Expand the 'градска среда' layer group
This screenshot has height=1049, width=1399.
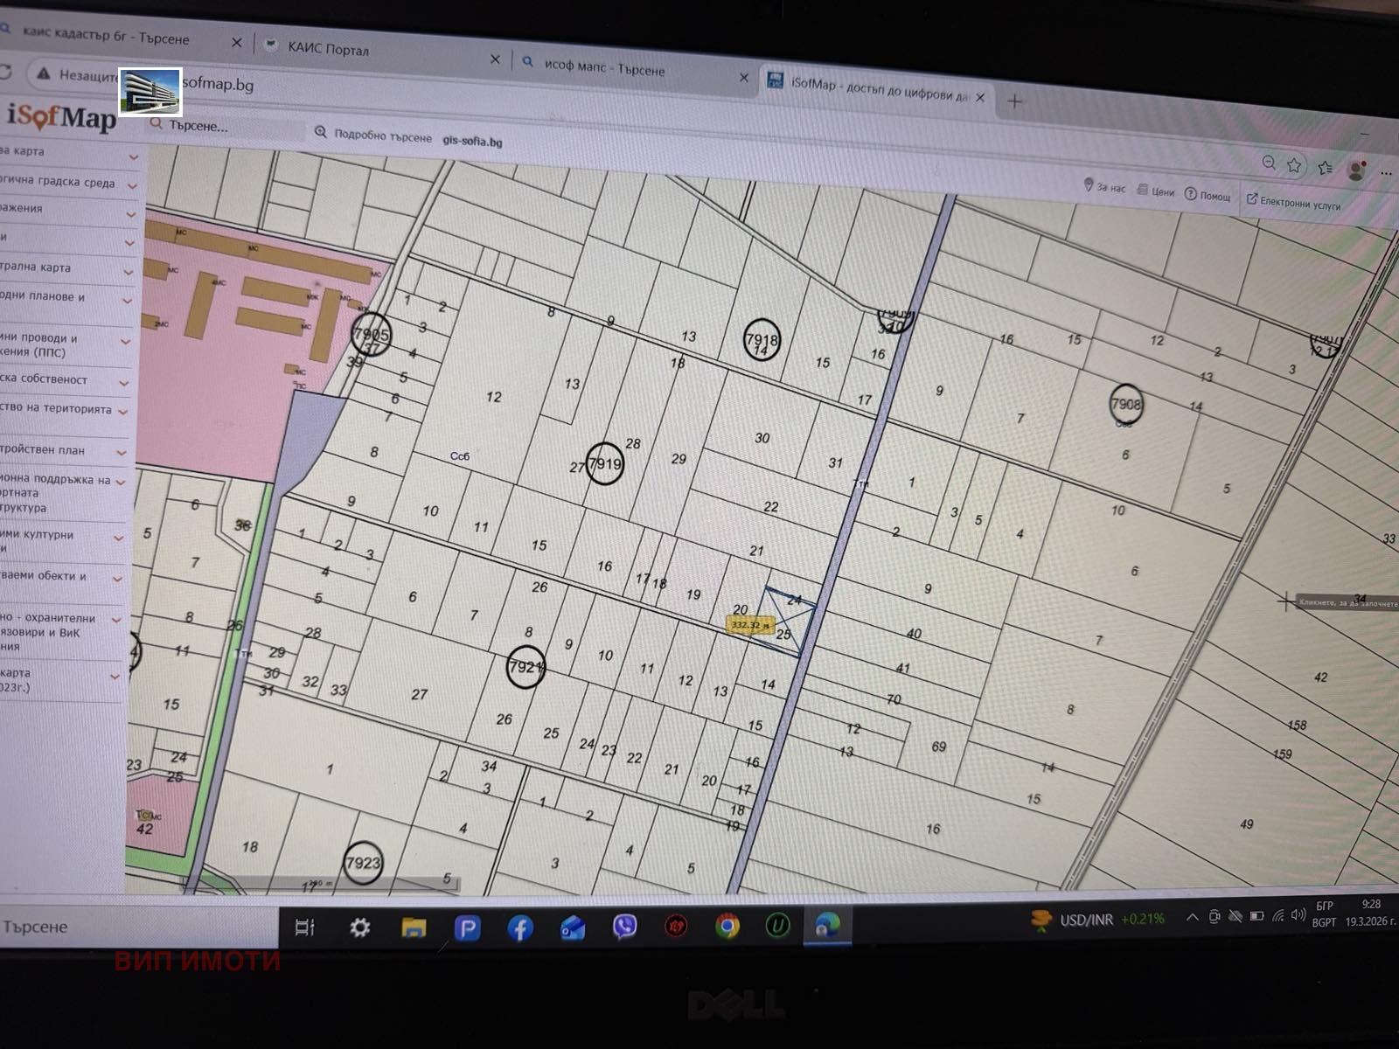point(132,185)
